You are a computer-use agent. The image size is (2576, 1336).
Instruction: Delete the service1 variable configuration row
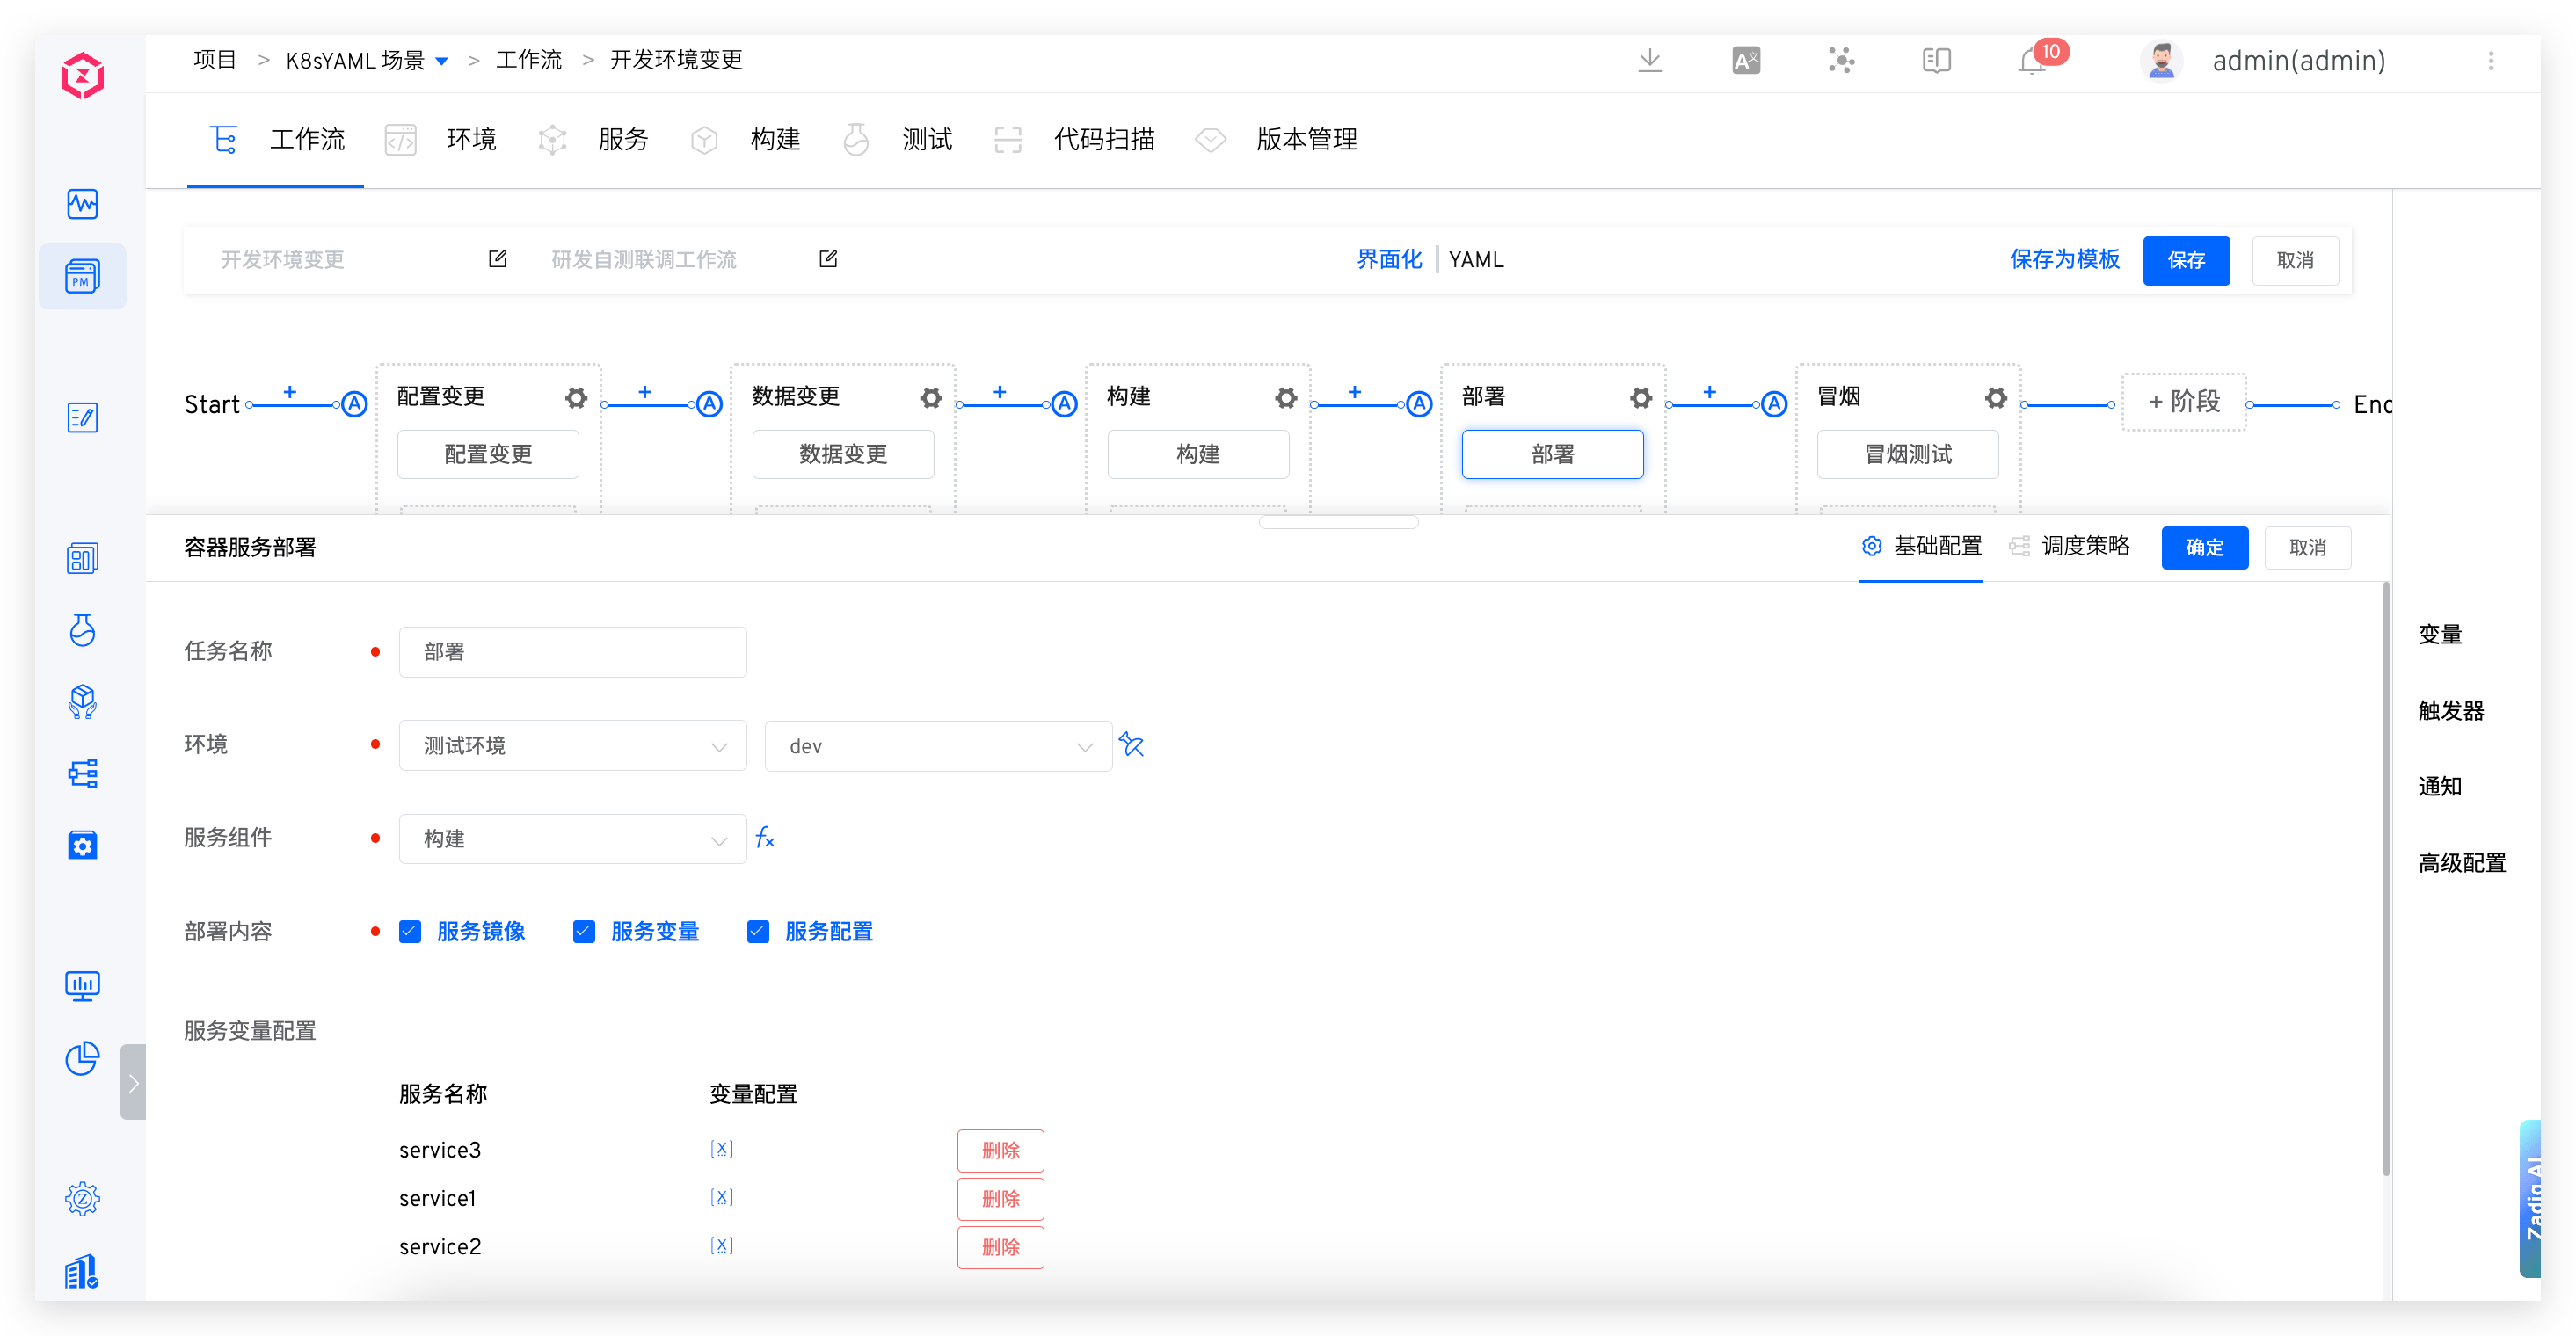point(1000,1198)
